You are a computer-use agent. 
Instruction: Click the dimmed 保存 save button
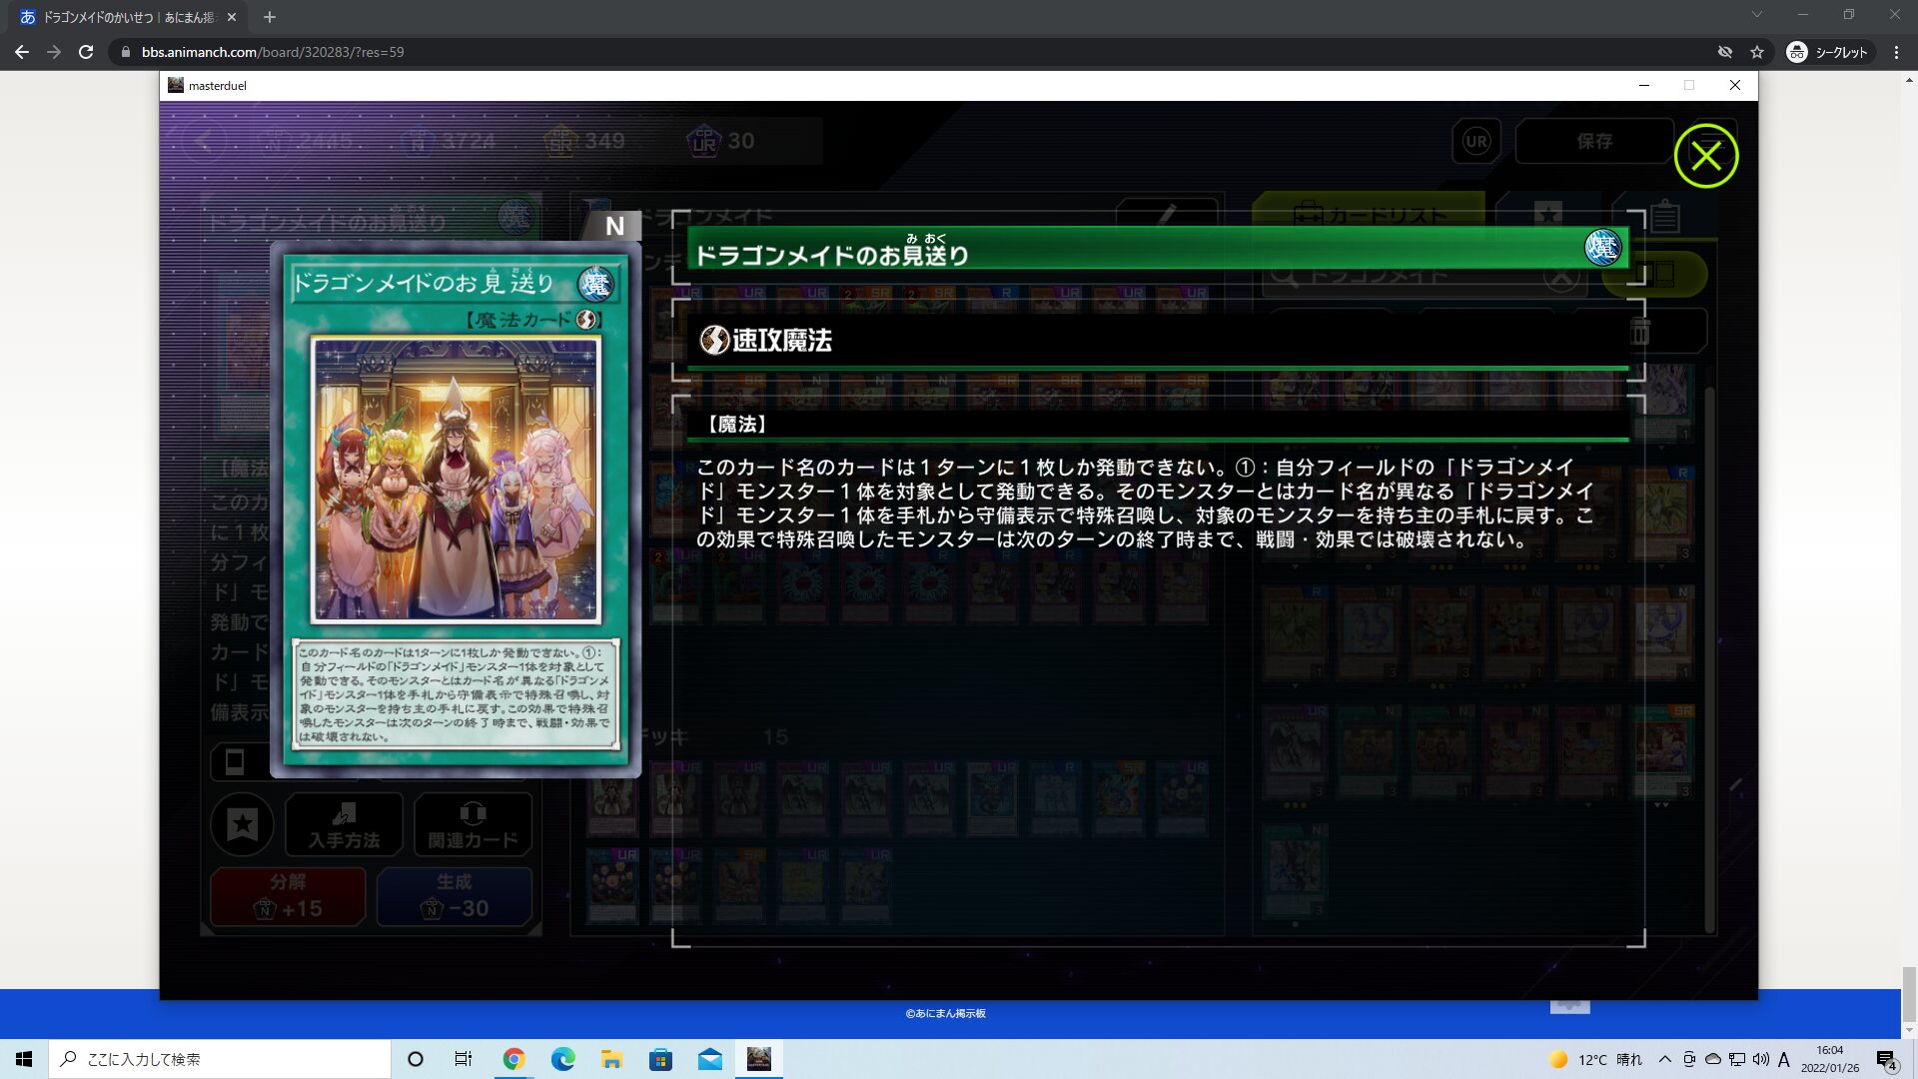(x=1594, y=141)
